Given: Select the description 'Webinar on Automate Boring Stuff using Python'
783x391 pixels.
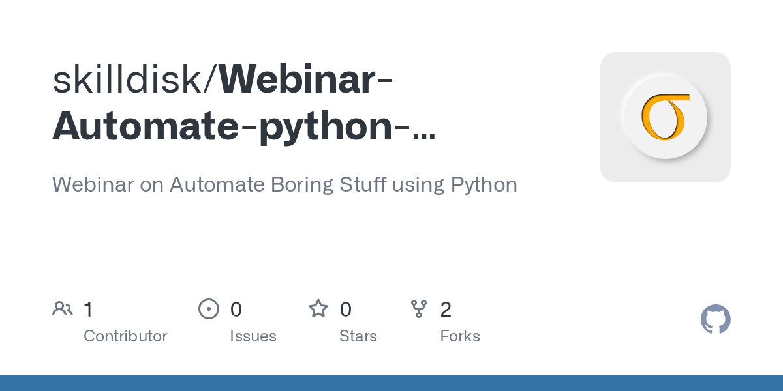Looking at the screenshot, I should 284,184.
